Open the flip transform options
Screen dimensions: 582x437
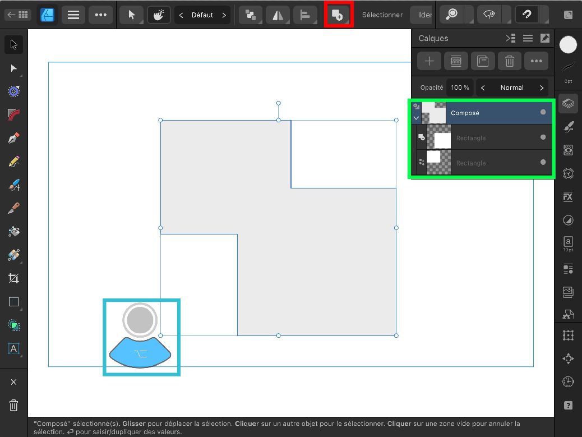(x=278, y=15)
